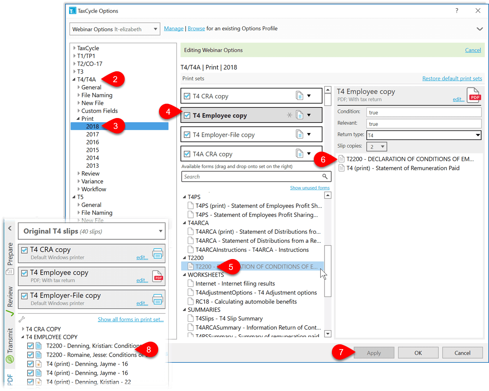Click the printer icon for T4 CRA copy in sidebar

point(157,253)
